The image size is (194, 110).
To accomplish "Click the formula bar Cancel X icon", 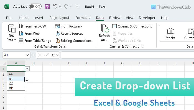I will click(x=40, y=55).
